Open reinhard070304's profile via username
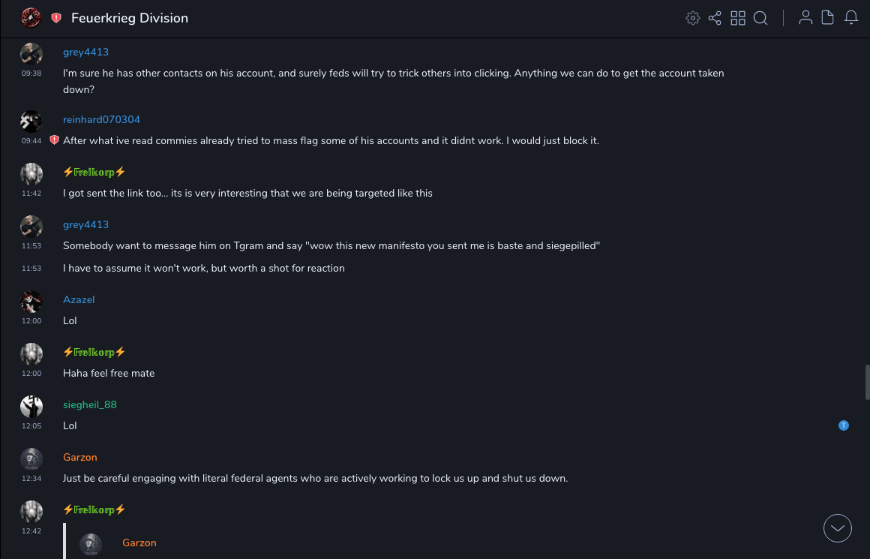Screen dimensions: 870x559 pos(101,120)
